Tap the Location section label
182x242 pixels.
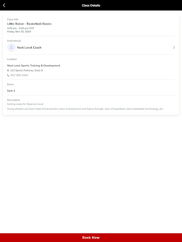click(12, 59)
